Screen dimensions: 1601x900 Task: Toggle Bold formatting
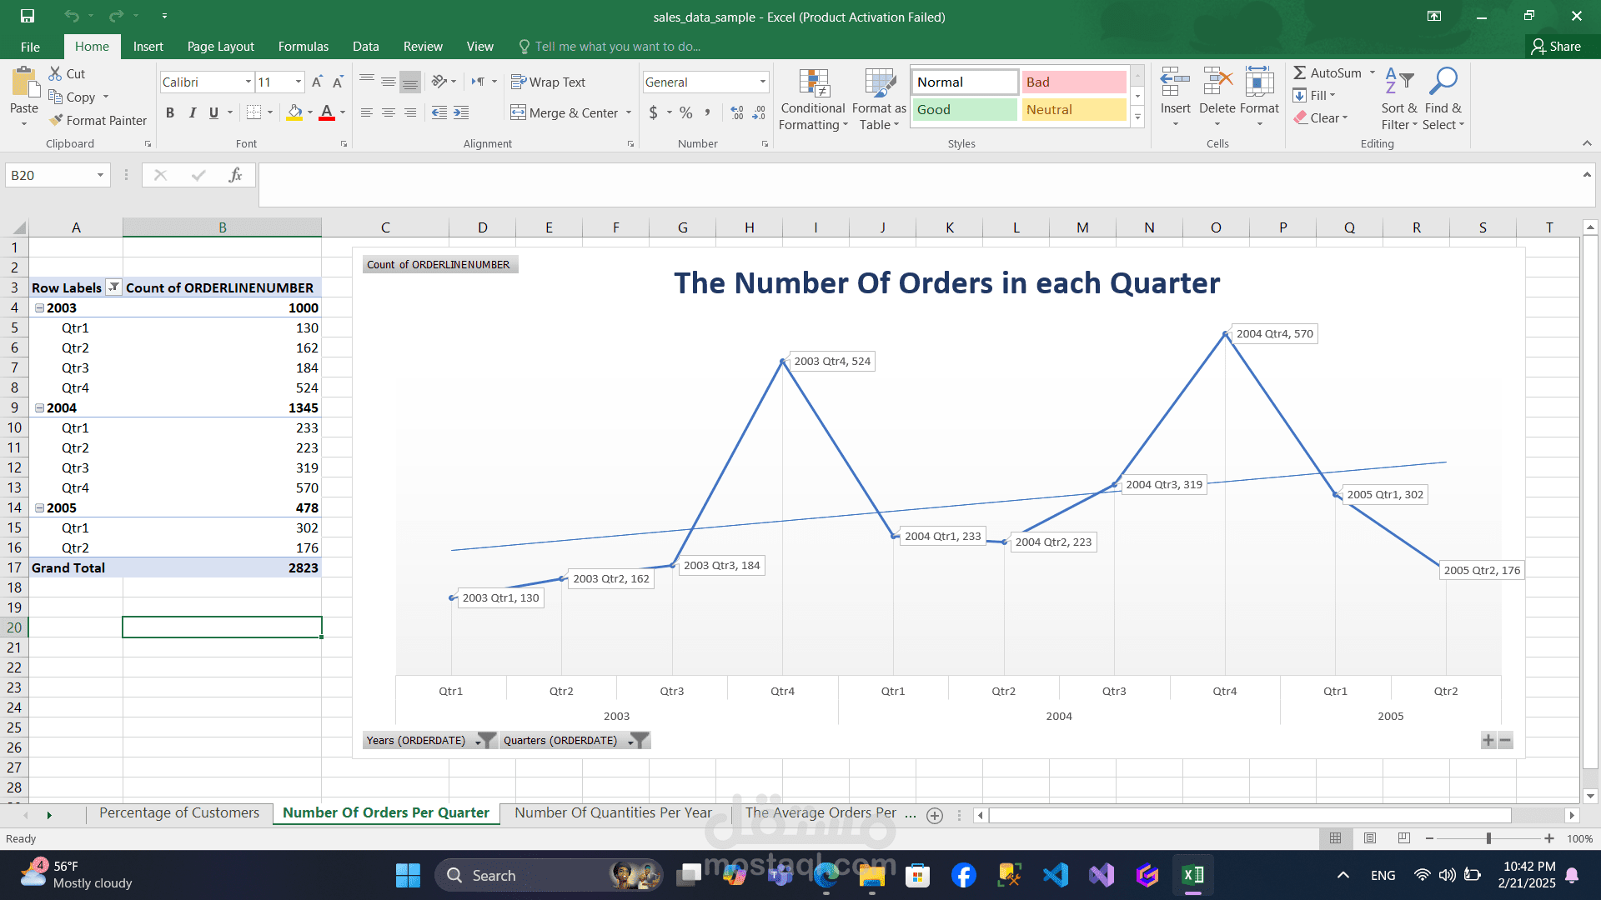[x=170, y=112]
